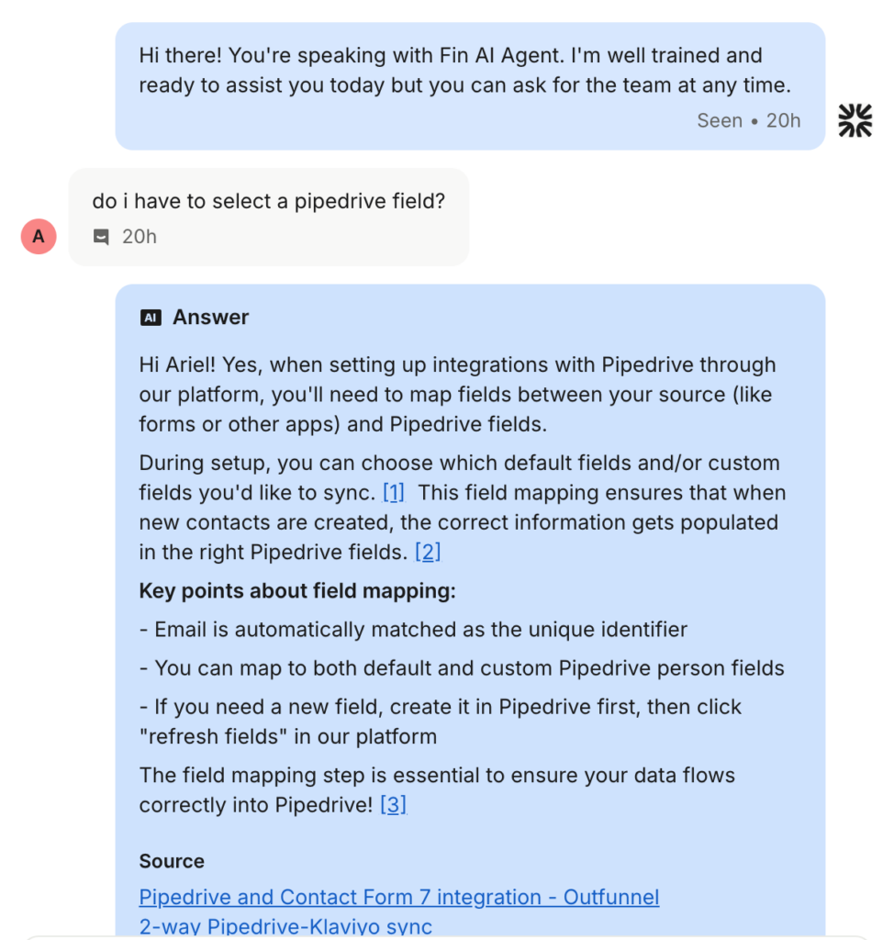Click the "Source" heading

click(x=172, y=861)
